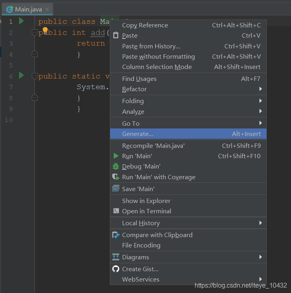Click the Alt+F7 shortcut label

coord(251,79)
